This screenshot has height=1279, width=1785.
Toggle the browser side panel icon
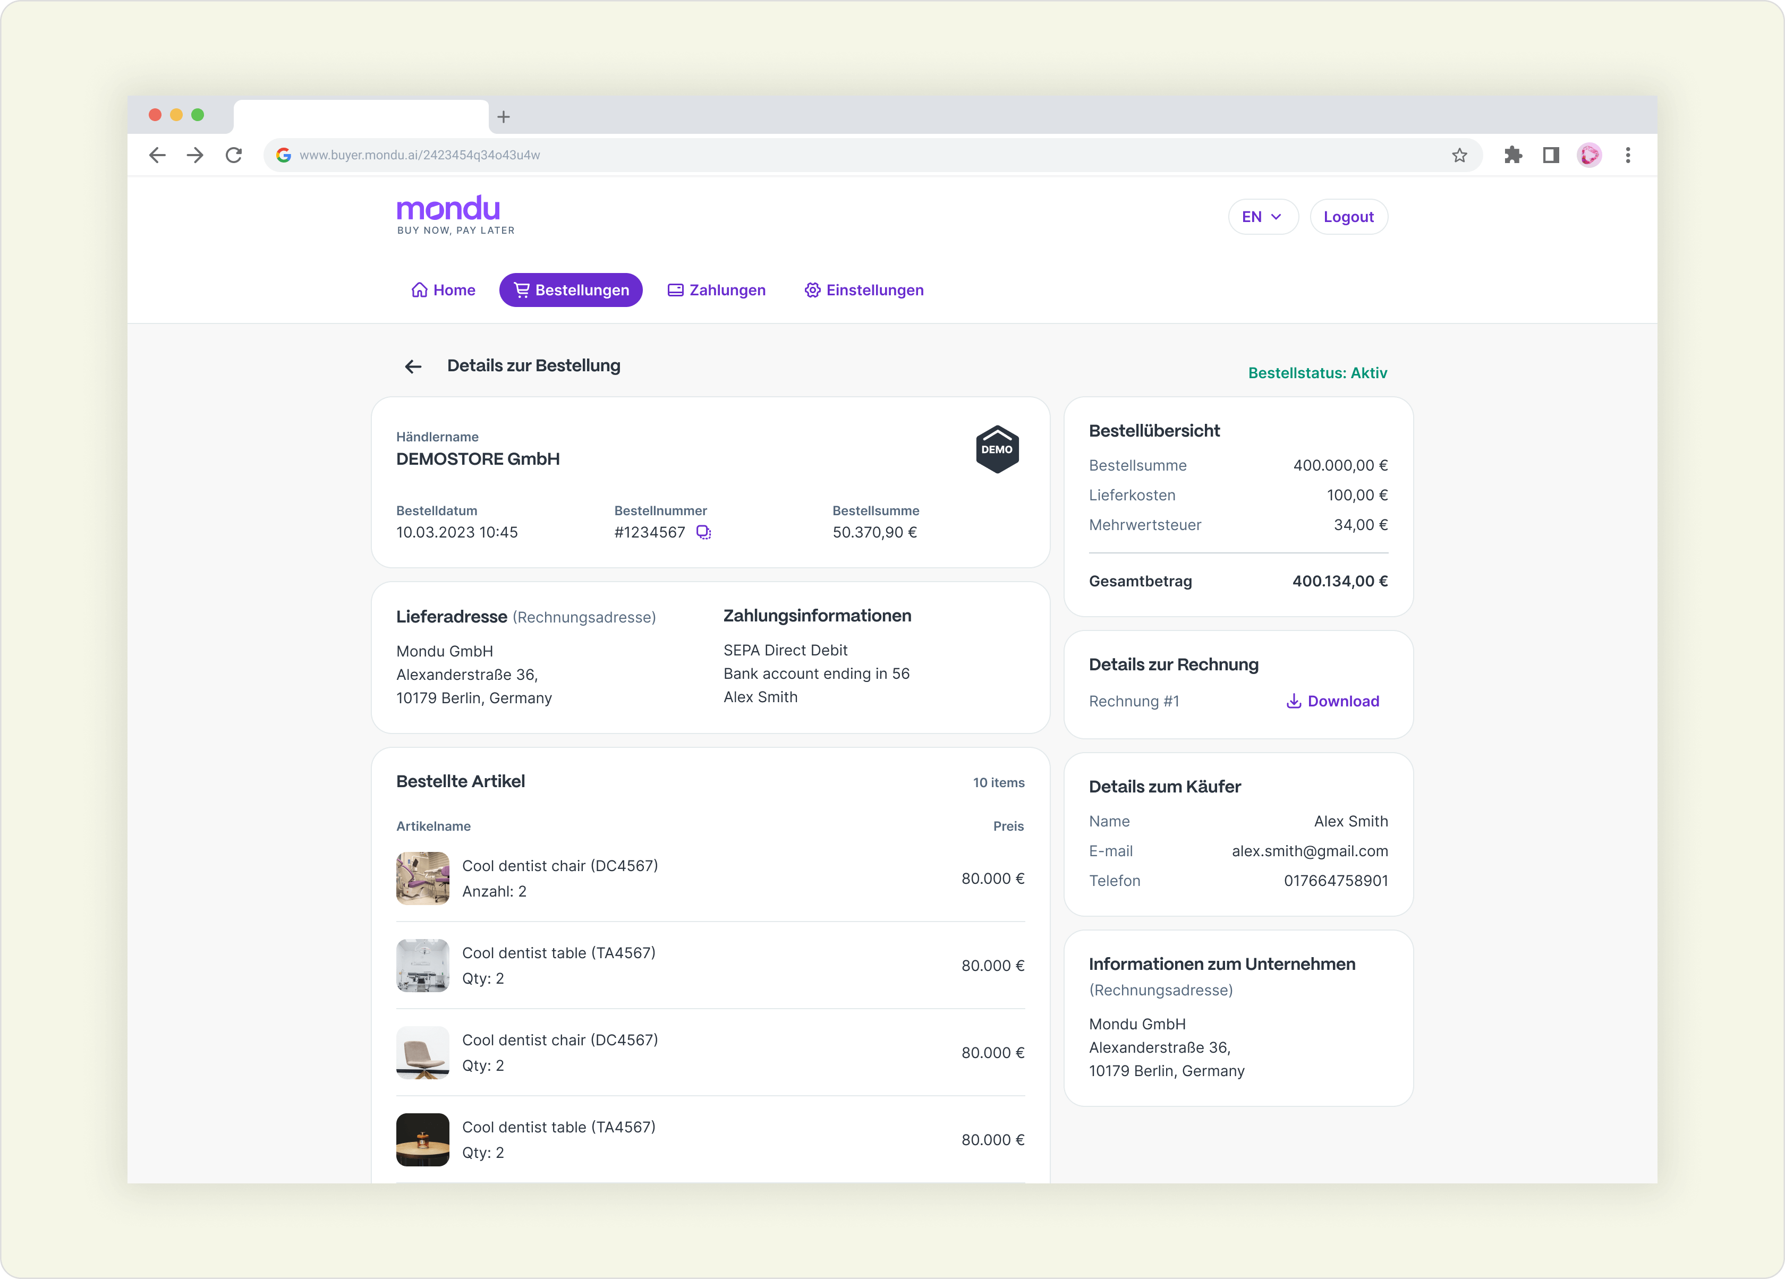point(1551,155)
